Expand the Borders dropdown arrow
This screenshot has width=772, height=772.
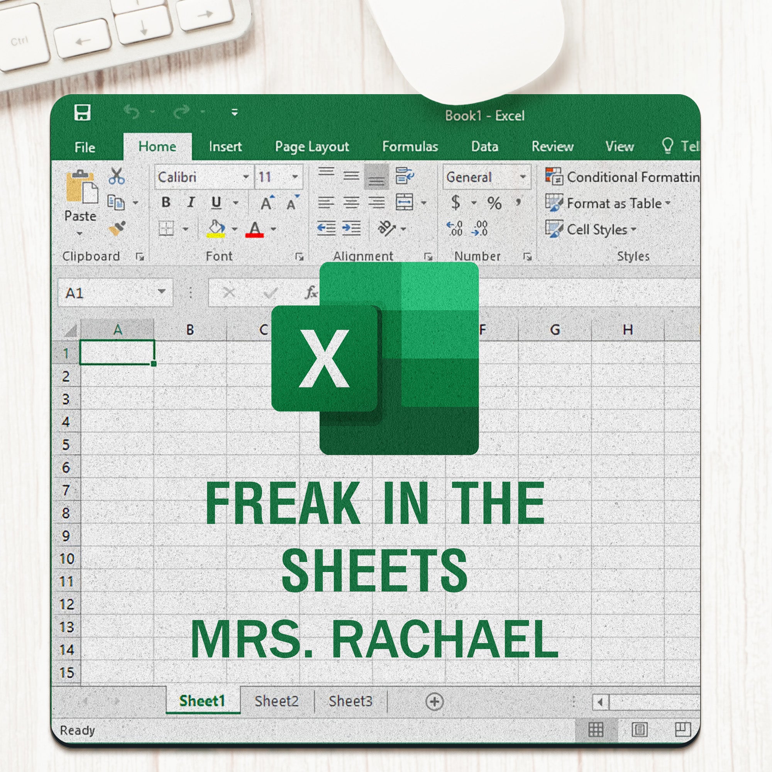pyautogui.click(x=185, y=229)
